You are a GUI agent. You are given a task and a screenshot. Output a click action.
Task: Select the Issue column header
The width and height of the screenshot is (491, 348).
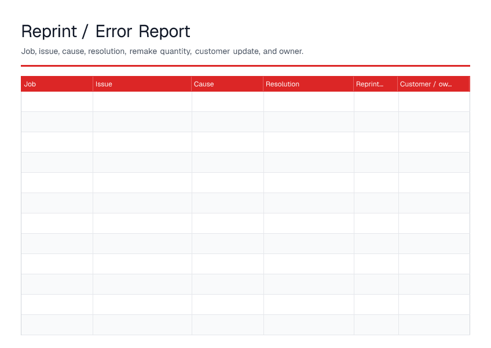coord(142,84)
